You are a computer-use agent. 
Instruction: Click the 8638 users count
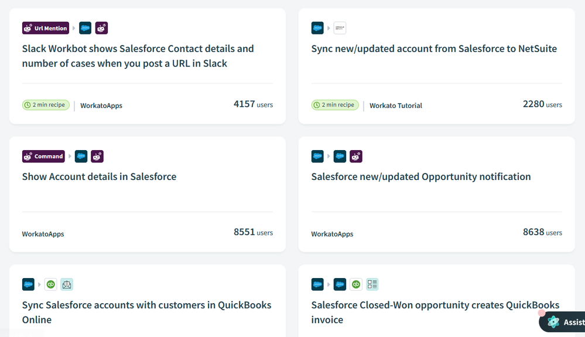[x=542, y=232]
